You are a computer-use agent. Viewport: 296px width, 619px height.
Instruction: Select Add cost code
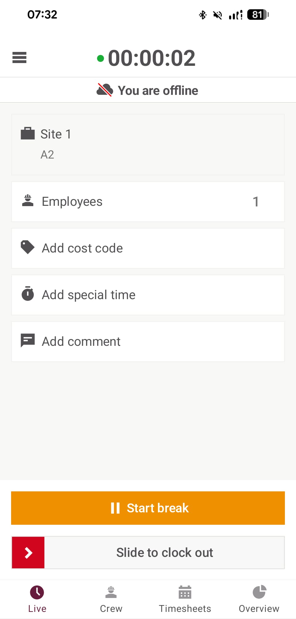click(x=148, y=248)
